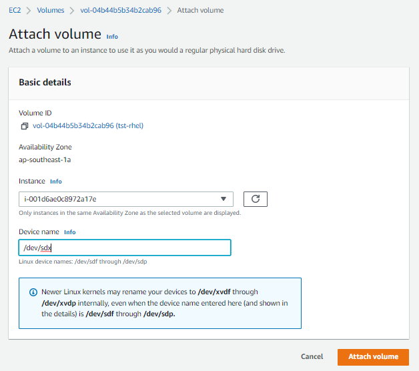Copy the volume ID with copy icon

click(24, 126)
